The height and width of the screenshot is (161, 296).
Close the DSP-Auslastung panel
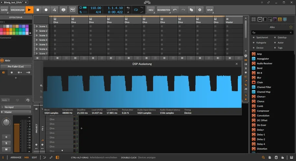click(x=236, y=64)
